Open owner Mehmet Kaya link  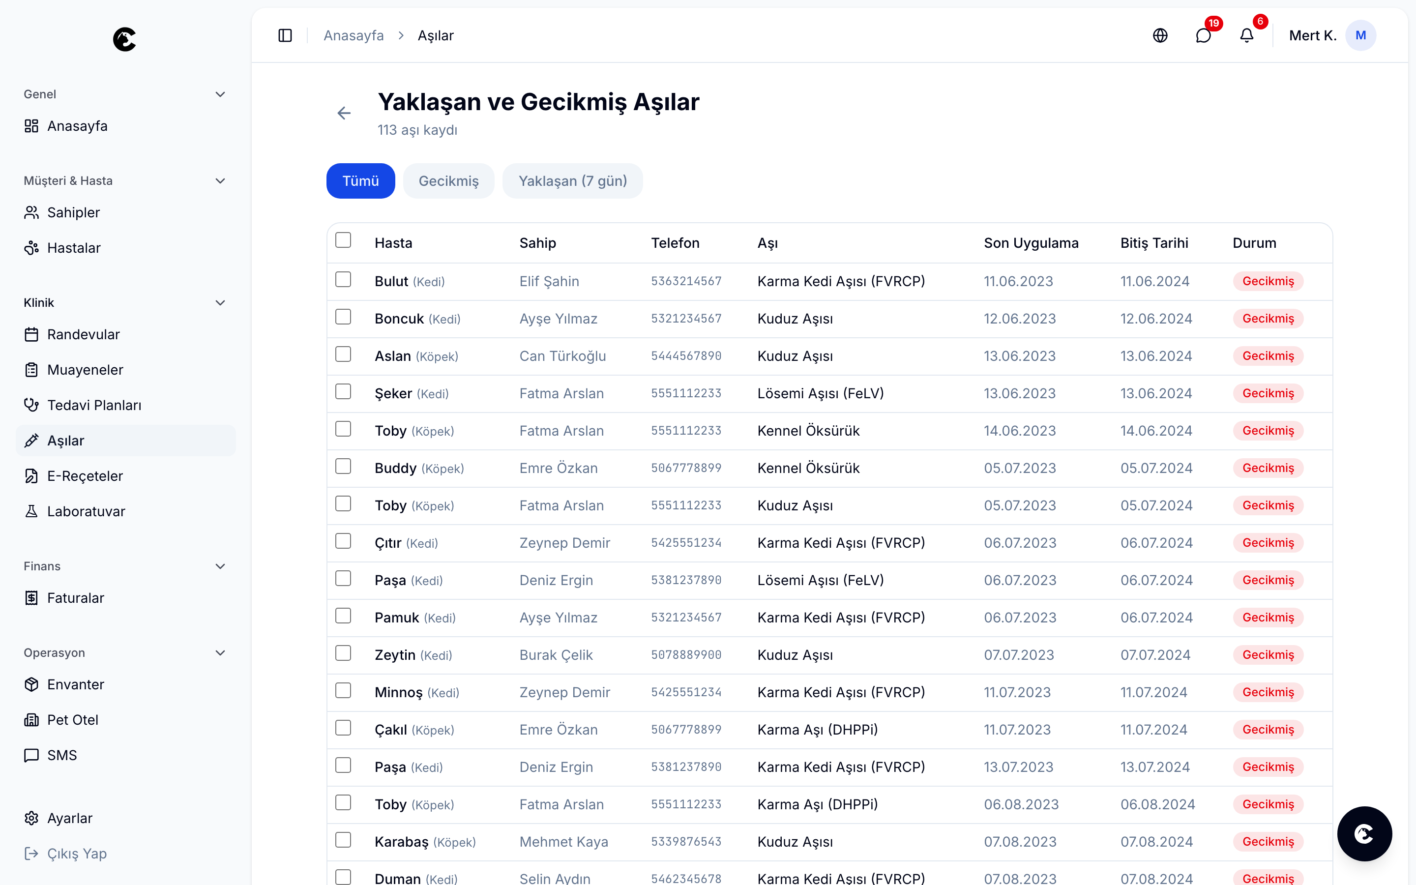click(564, 842)
